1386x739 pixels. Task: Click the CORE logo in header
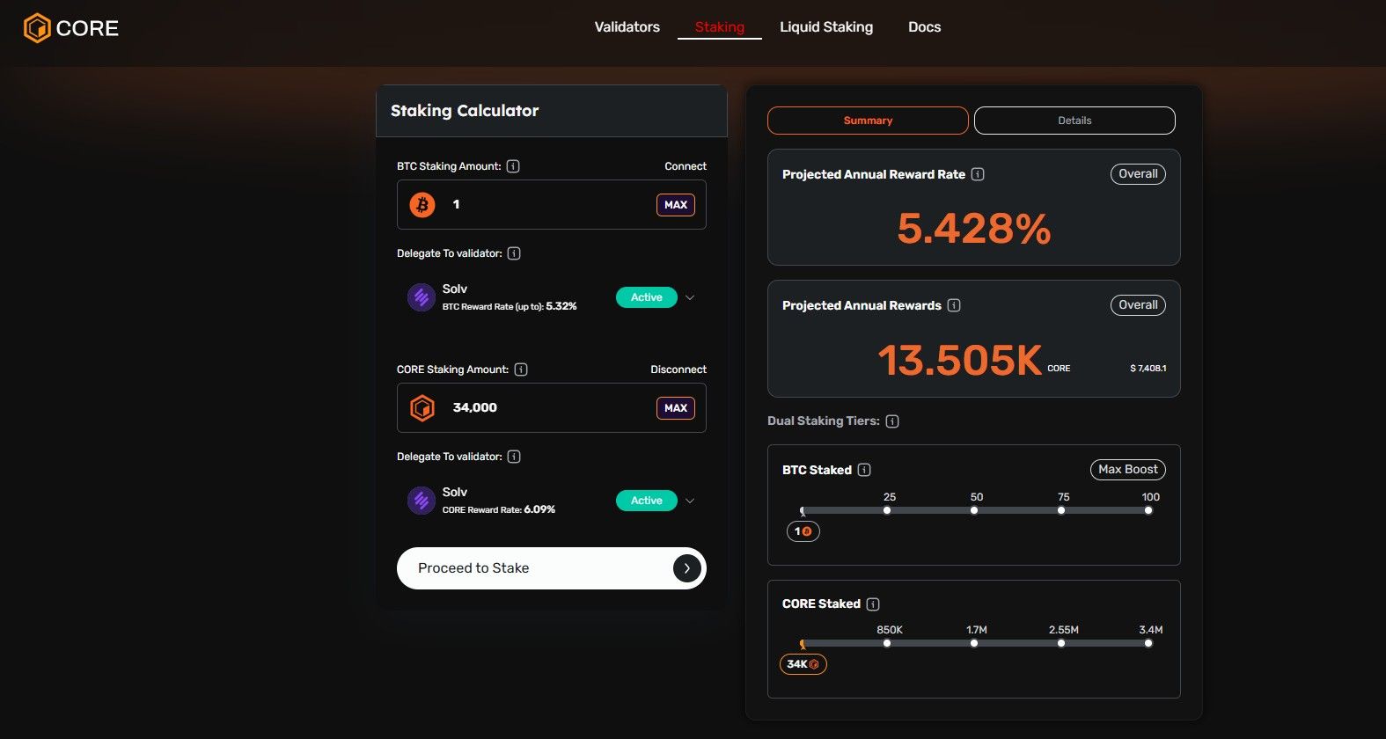pos(70,28)
